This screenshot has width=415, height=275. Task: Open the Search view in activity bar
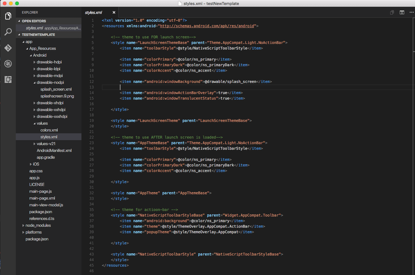pos(8,32)
